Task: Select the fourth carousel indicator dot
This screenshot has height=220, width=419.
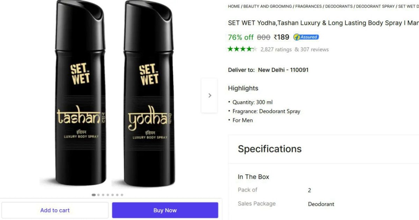Action: coord(108,195)
